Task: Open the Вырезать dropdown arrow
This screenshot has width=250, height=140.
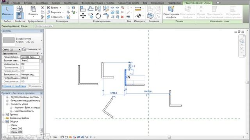Action: 63,12
